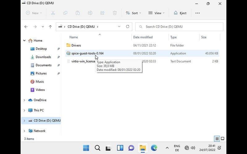Open Downloads in navigation pane
The width and height of the screenshot is (247, 154).
(x=43, y=57)
